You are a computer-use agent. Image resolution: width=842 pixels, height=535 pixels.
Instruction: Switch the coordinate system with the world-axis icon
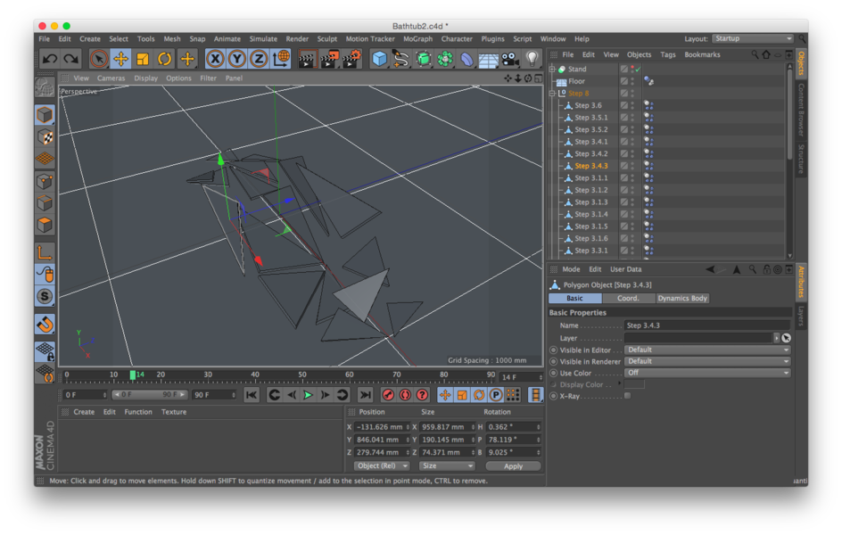(281, 59)
